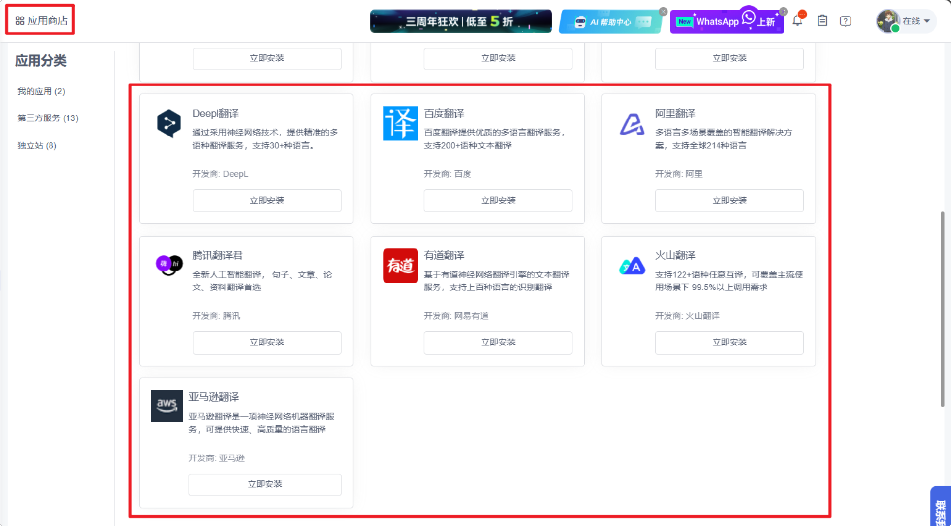Image resolution: width=951 pixels, height=526 pixels.
Task: Click the Alibaba Translate app icon
Action: point(632,123)
